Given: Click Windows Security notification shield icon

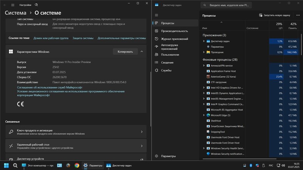Looking at the screenshot, I should click(x=208, y=154).
